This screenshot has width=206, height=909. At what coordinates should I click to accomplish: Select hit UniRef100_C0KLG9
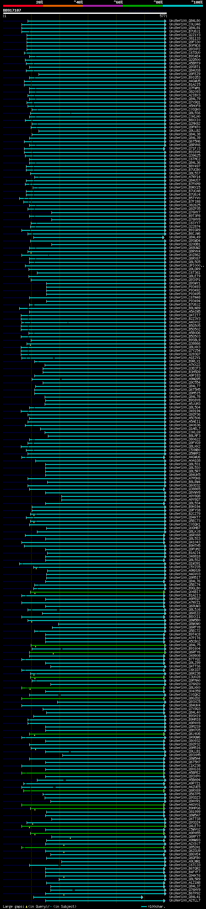pos(185,432)
